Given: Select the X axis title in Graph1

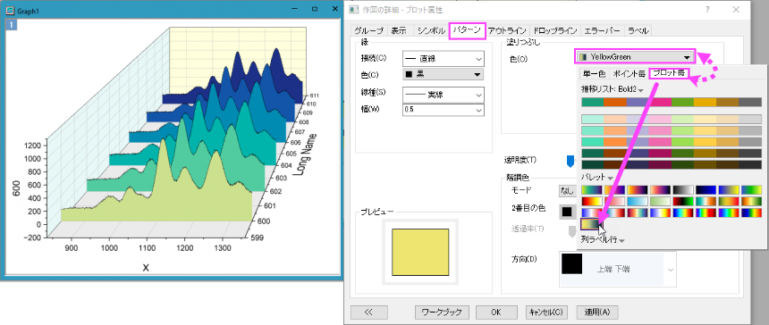Looking at the screenshot, I should (145, 267).
